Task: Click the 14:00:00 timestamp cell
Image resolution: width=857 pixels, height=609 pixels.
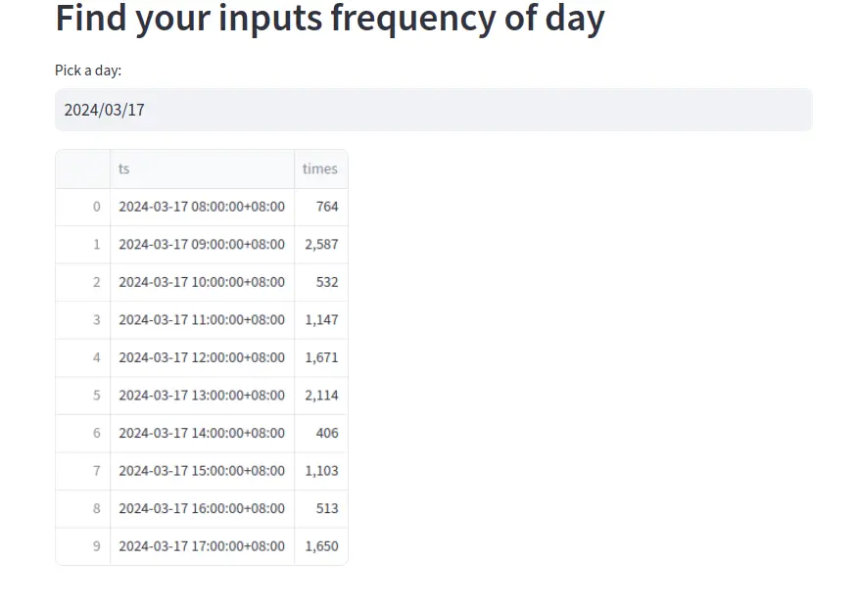Action: click(202, 433)
